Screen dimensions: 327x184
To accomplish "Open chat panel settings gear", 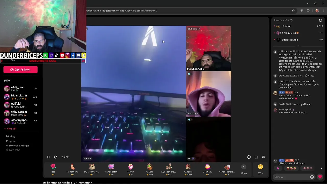I will pyautogui.click(x=321, y=20).
